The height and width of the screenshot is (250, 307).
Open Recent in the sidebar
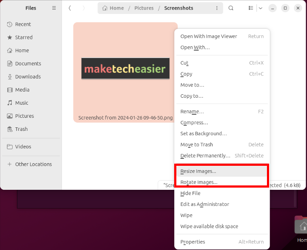[x=31, y=24]
